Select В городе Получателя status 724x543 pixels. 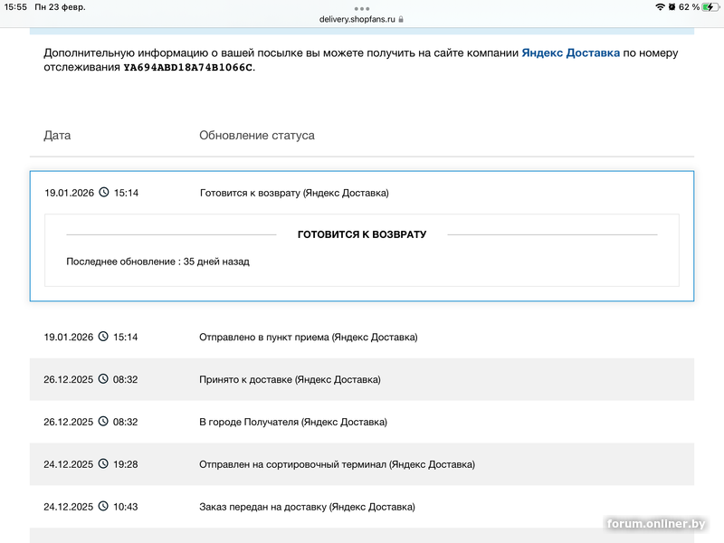coord(293,422)
